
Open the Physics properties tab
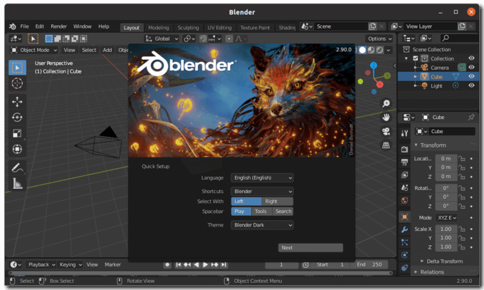(404, 255)
